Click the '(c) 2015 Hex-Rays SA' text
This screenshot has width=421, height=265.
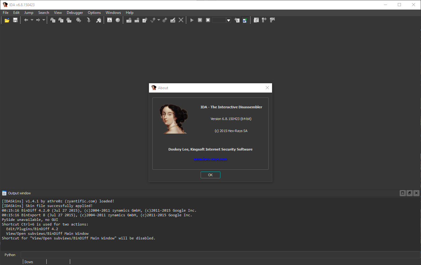[x=231, y=131]
